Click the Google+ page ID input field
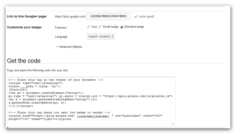The image size is (236, 134). point(108,16)
